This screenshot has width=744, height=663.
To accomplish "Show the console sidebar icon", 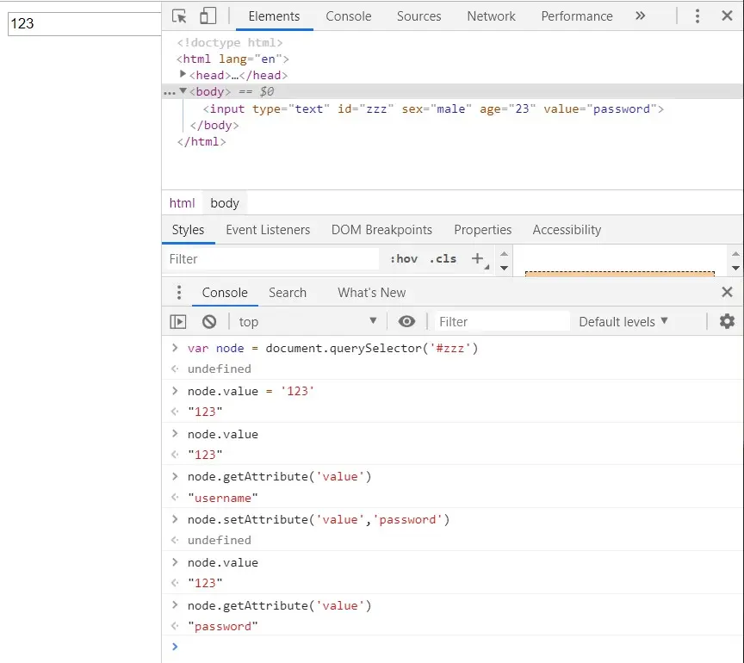I will (178, 321).
